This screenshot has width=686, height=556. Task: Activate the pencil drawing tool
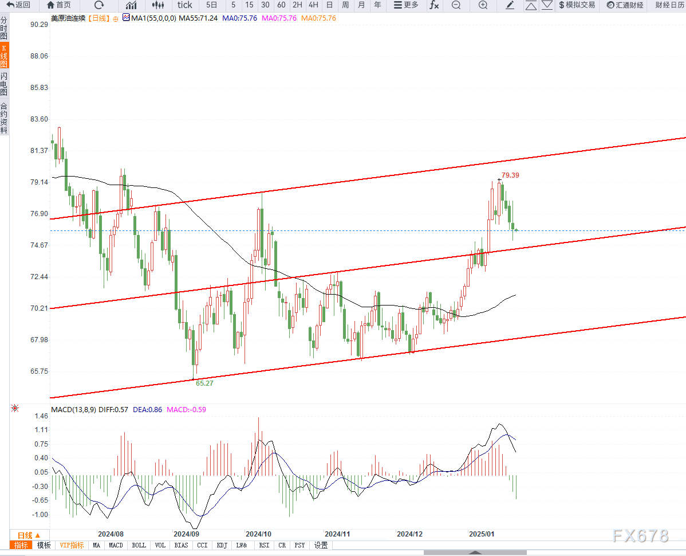[x=510, y=5]
